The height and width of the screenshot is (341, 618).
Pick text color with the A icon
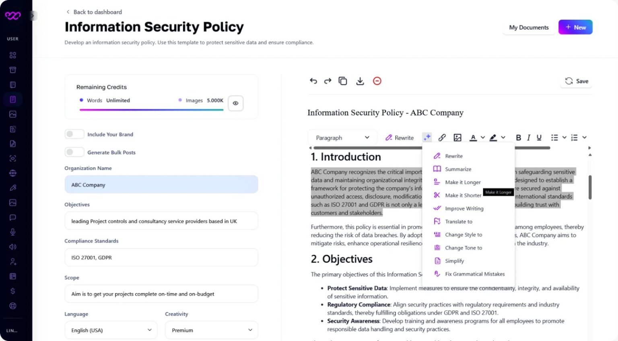point(473,138)
